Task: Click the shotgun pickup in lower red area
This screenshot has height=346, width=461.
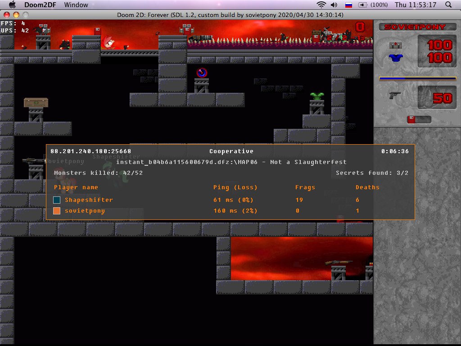Action: pyautogui.click(x=338, y=262)
